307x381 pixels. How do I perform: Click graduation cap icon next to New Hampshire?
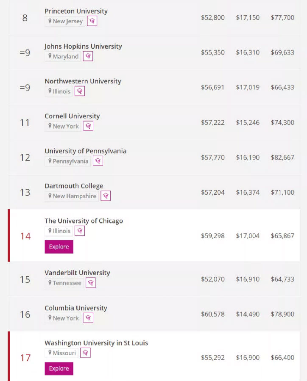point(106,196)
